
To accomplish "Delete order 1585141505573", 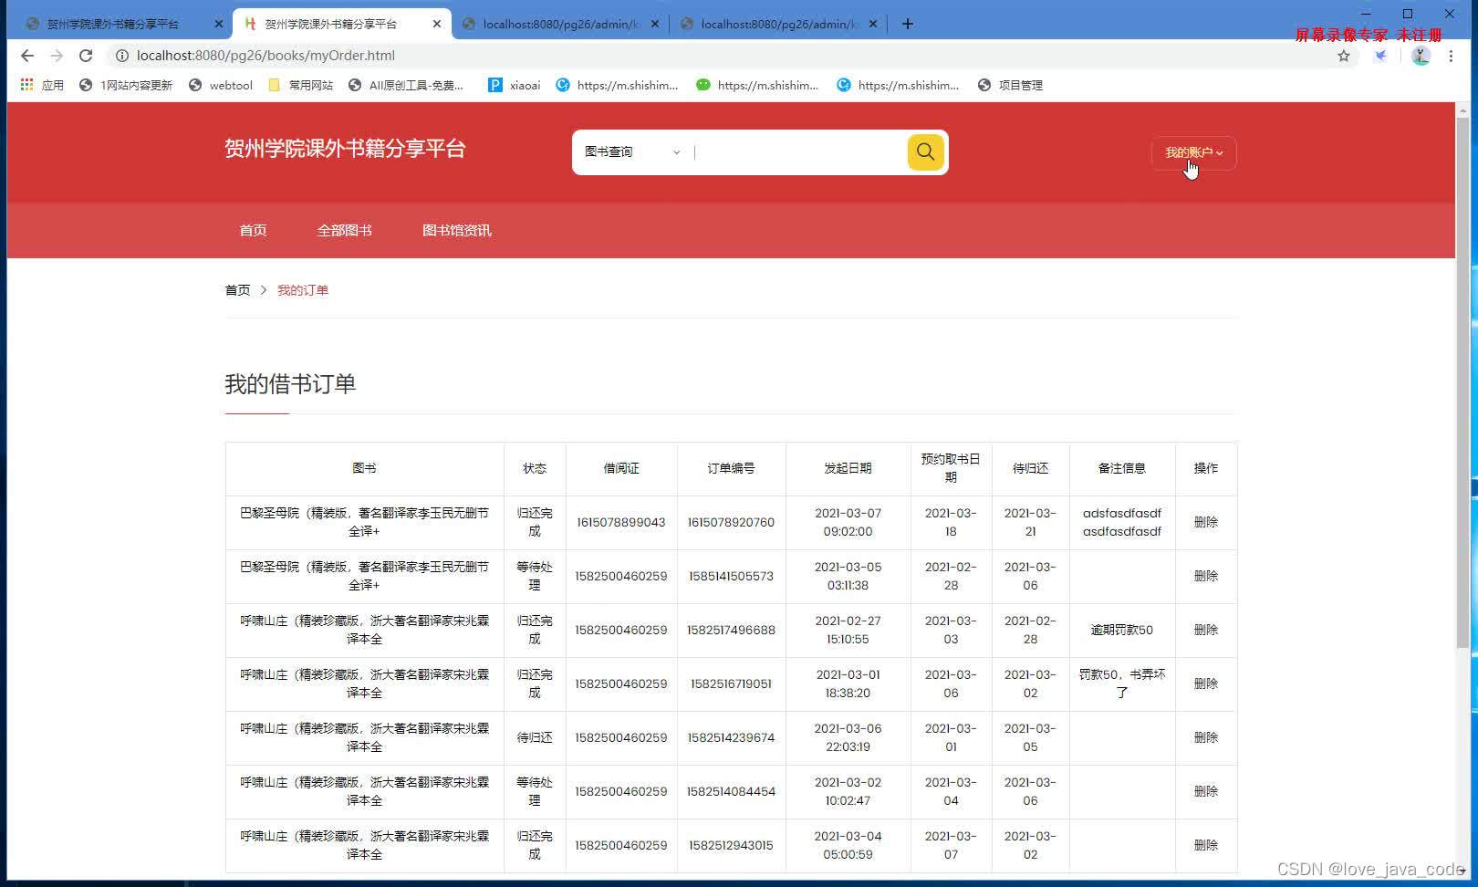I will point(1206,576).
